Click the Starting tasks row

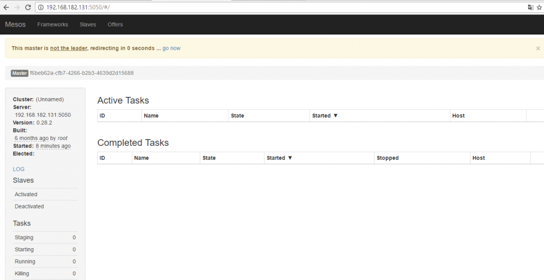tap(45, 249)
